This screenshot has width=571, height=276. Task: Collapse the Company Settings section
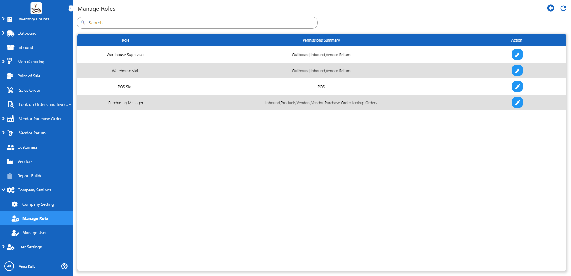click(x=3, y=190)
